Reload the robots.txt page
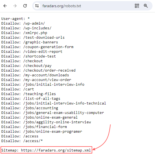The width and height of the screenshot is (155, 154). (x=25, y=6)
